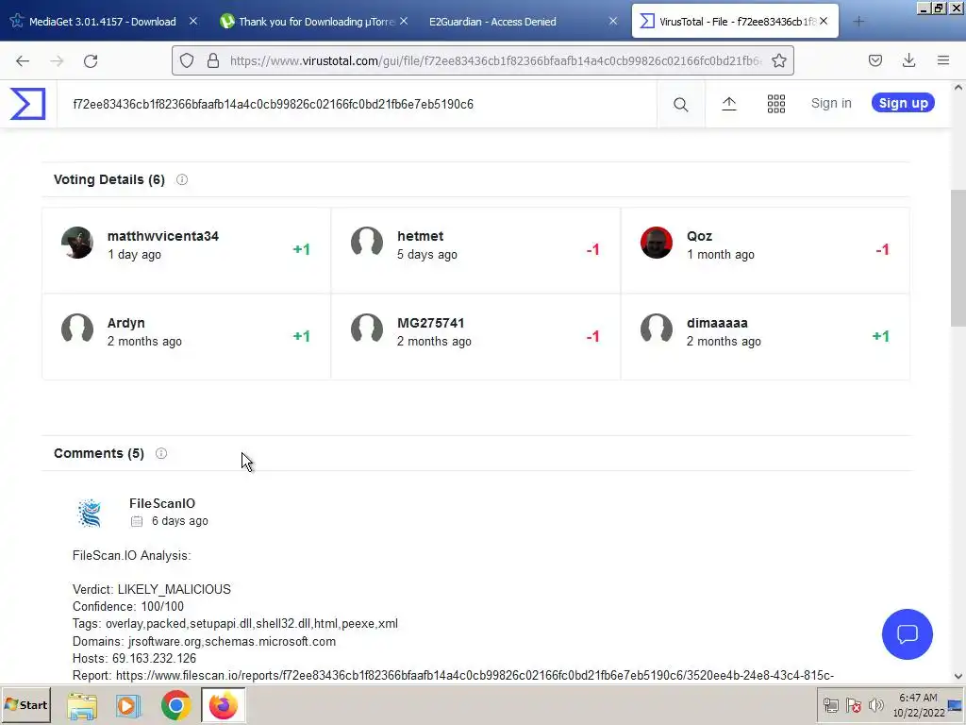Click Ardyn's default avatar
Image resolution: width=966 pixels, height=725 pixels.
pos(77,329)
